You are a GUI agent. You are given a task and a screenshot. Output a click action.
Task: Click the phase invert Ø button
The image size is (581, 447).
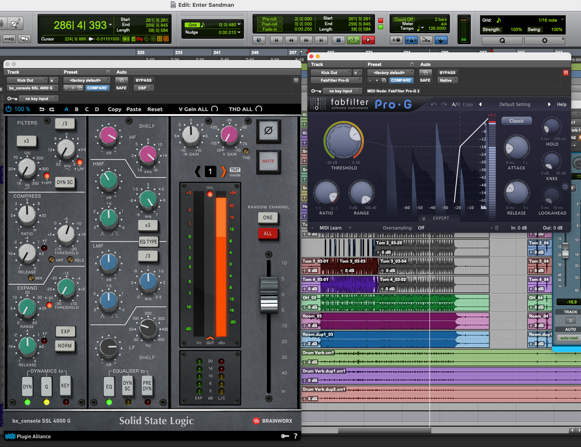[268, 131]
